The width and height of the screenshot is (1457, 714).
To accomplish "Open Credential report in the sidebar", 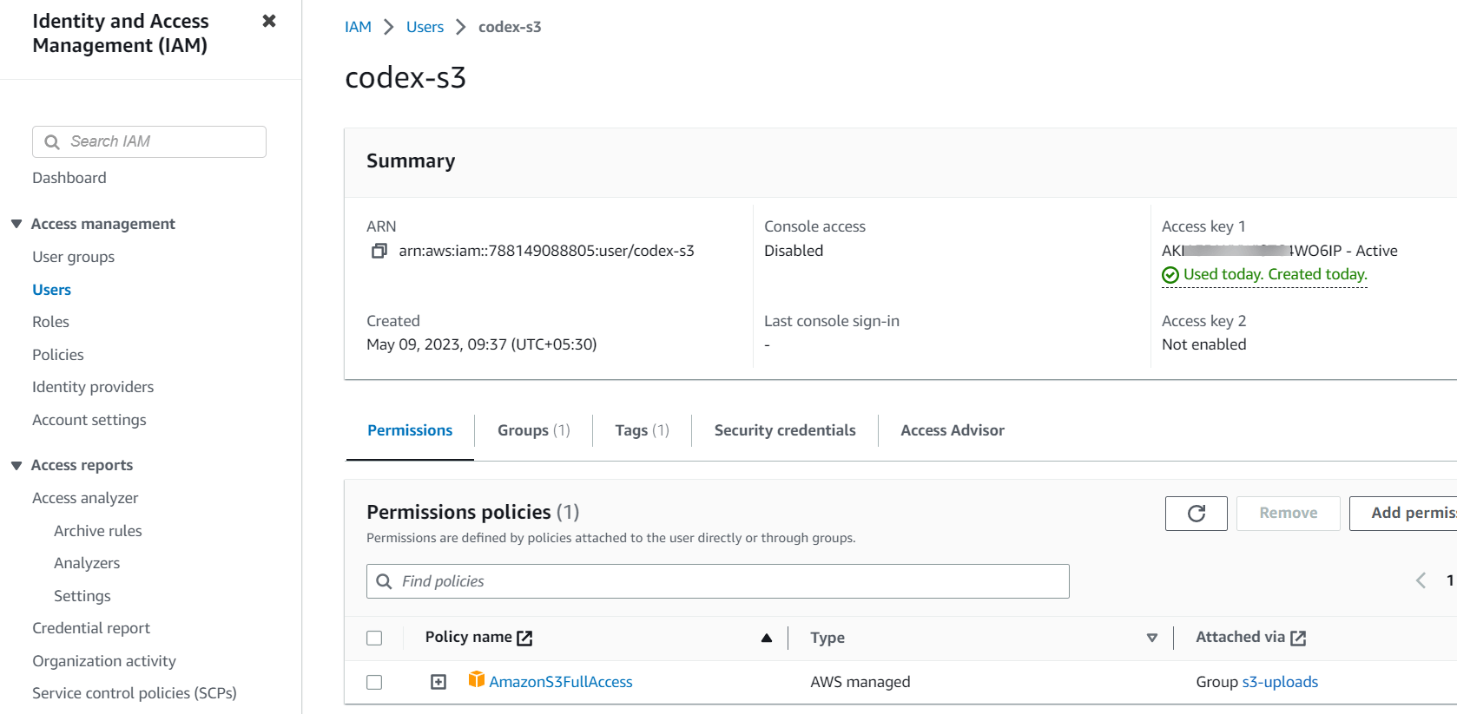I will 91,628.
